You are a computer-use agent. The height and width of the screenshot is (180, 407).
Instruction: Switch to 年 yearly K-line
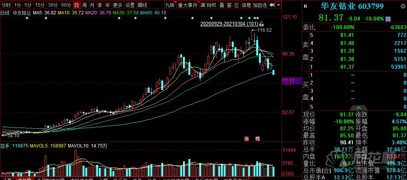pyautogui.click(x=108, y=5)
